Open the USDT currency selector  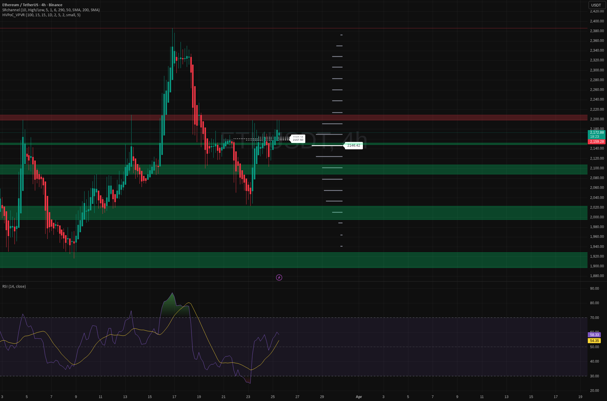[x=596, y=5]
